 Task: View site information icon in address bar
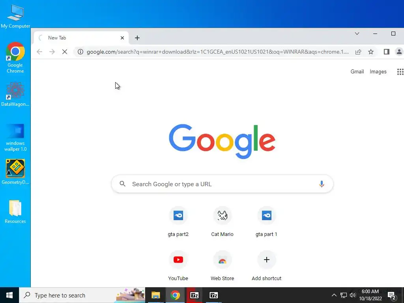coord(80,52)
